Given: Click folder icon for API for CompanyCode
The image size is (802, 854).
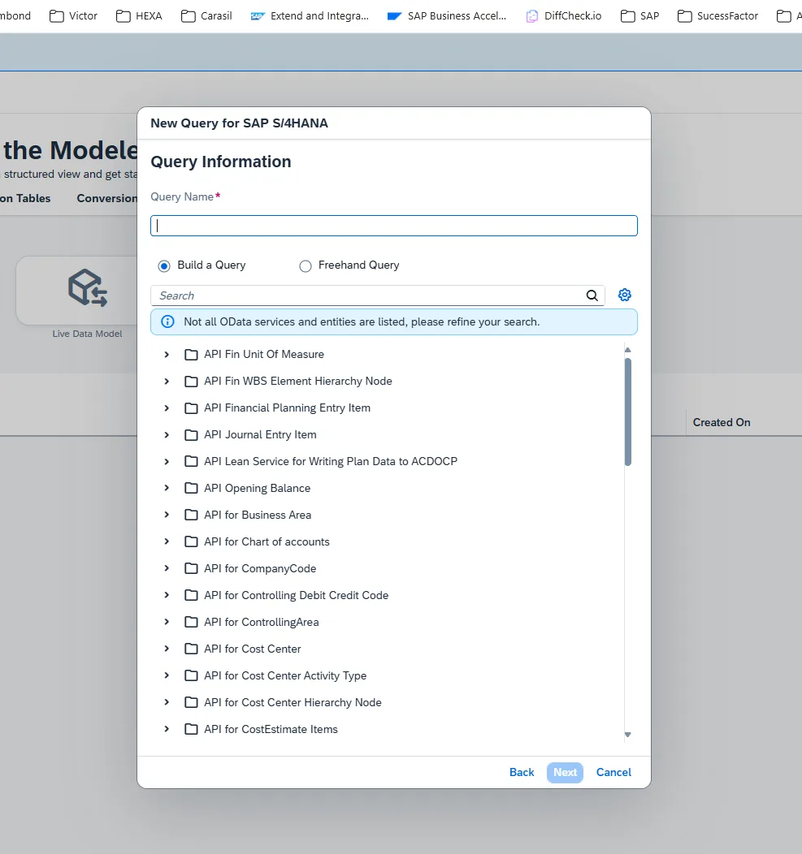Looking at the screenshot, I should pos(191,568).
